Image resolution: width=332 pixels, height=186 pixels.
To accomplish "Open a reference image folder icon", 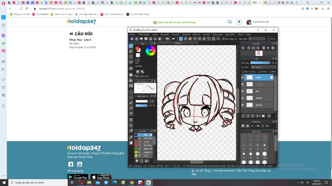I will click(247, 126).
